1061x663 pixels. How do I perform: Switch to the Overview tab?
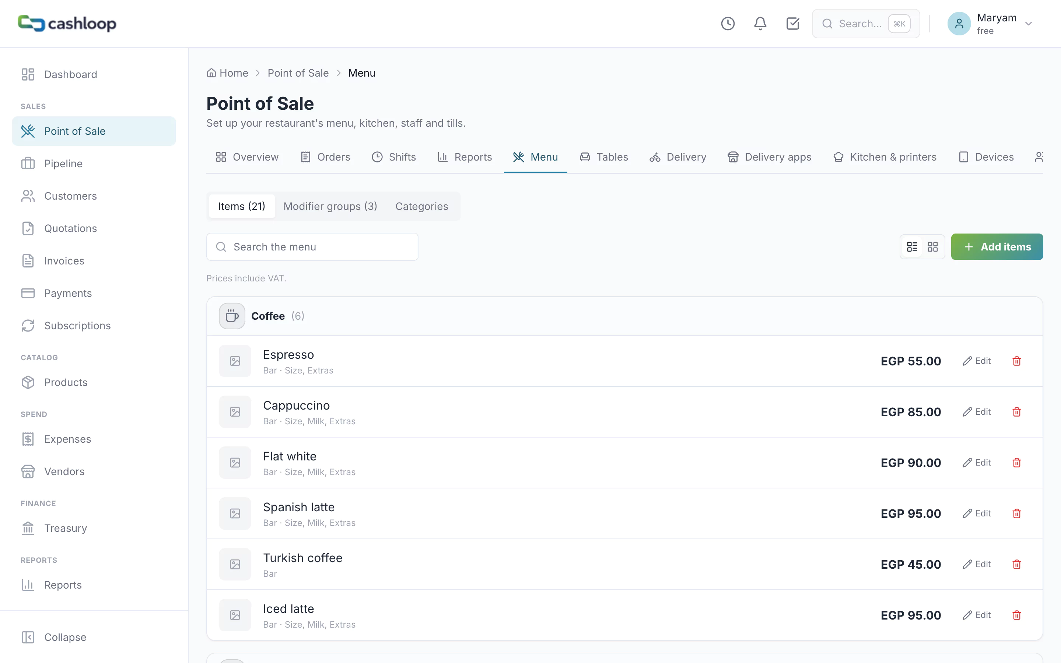click(x=247, y=157)
